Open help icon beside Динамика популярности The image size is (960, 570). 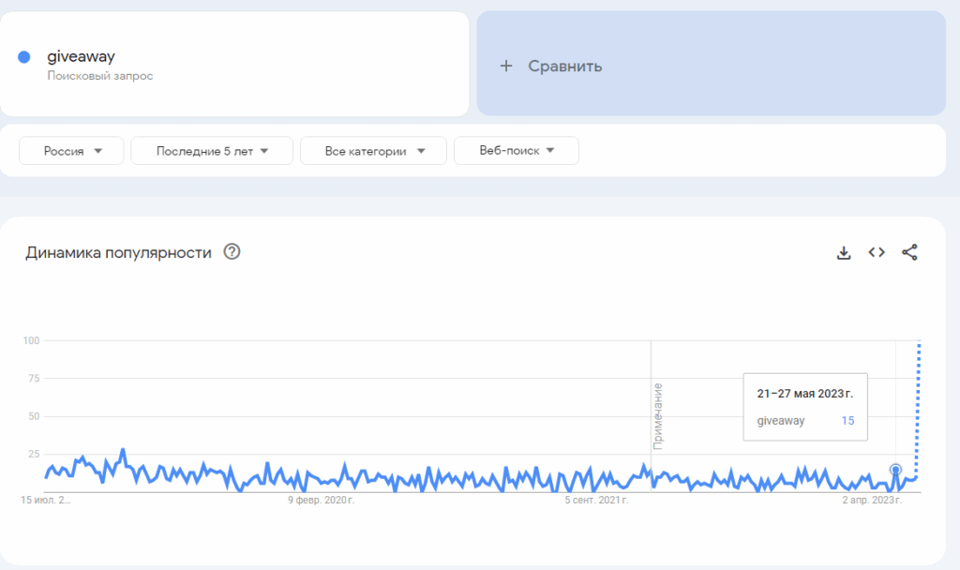point(232,252)
